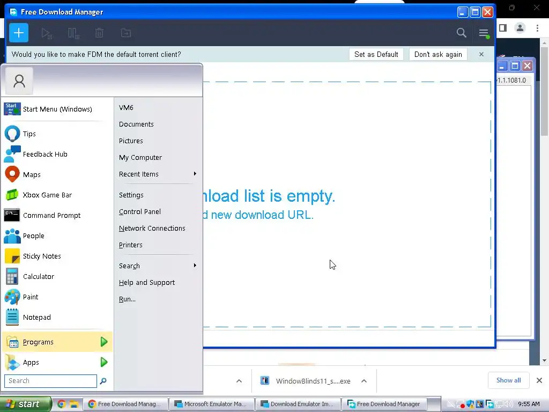Expand the Apps submenu
Viewport: 549px width, 412px height.
click(x=57, y=362)
